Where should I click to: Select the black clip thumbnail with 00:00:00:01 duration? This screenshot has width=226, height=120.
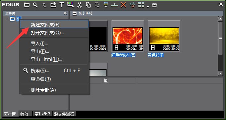(99, 36)
